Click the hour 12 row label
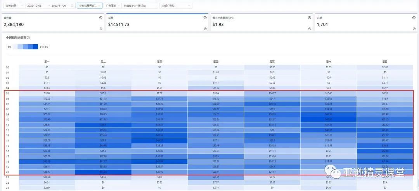Viewport: 419px width, 191px height. click(x=7, y=130)
